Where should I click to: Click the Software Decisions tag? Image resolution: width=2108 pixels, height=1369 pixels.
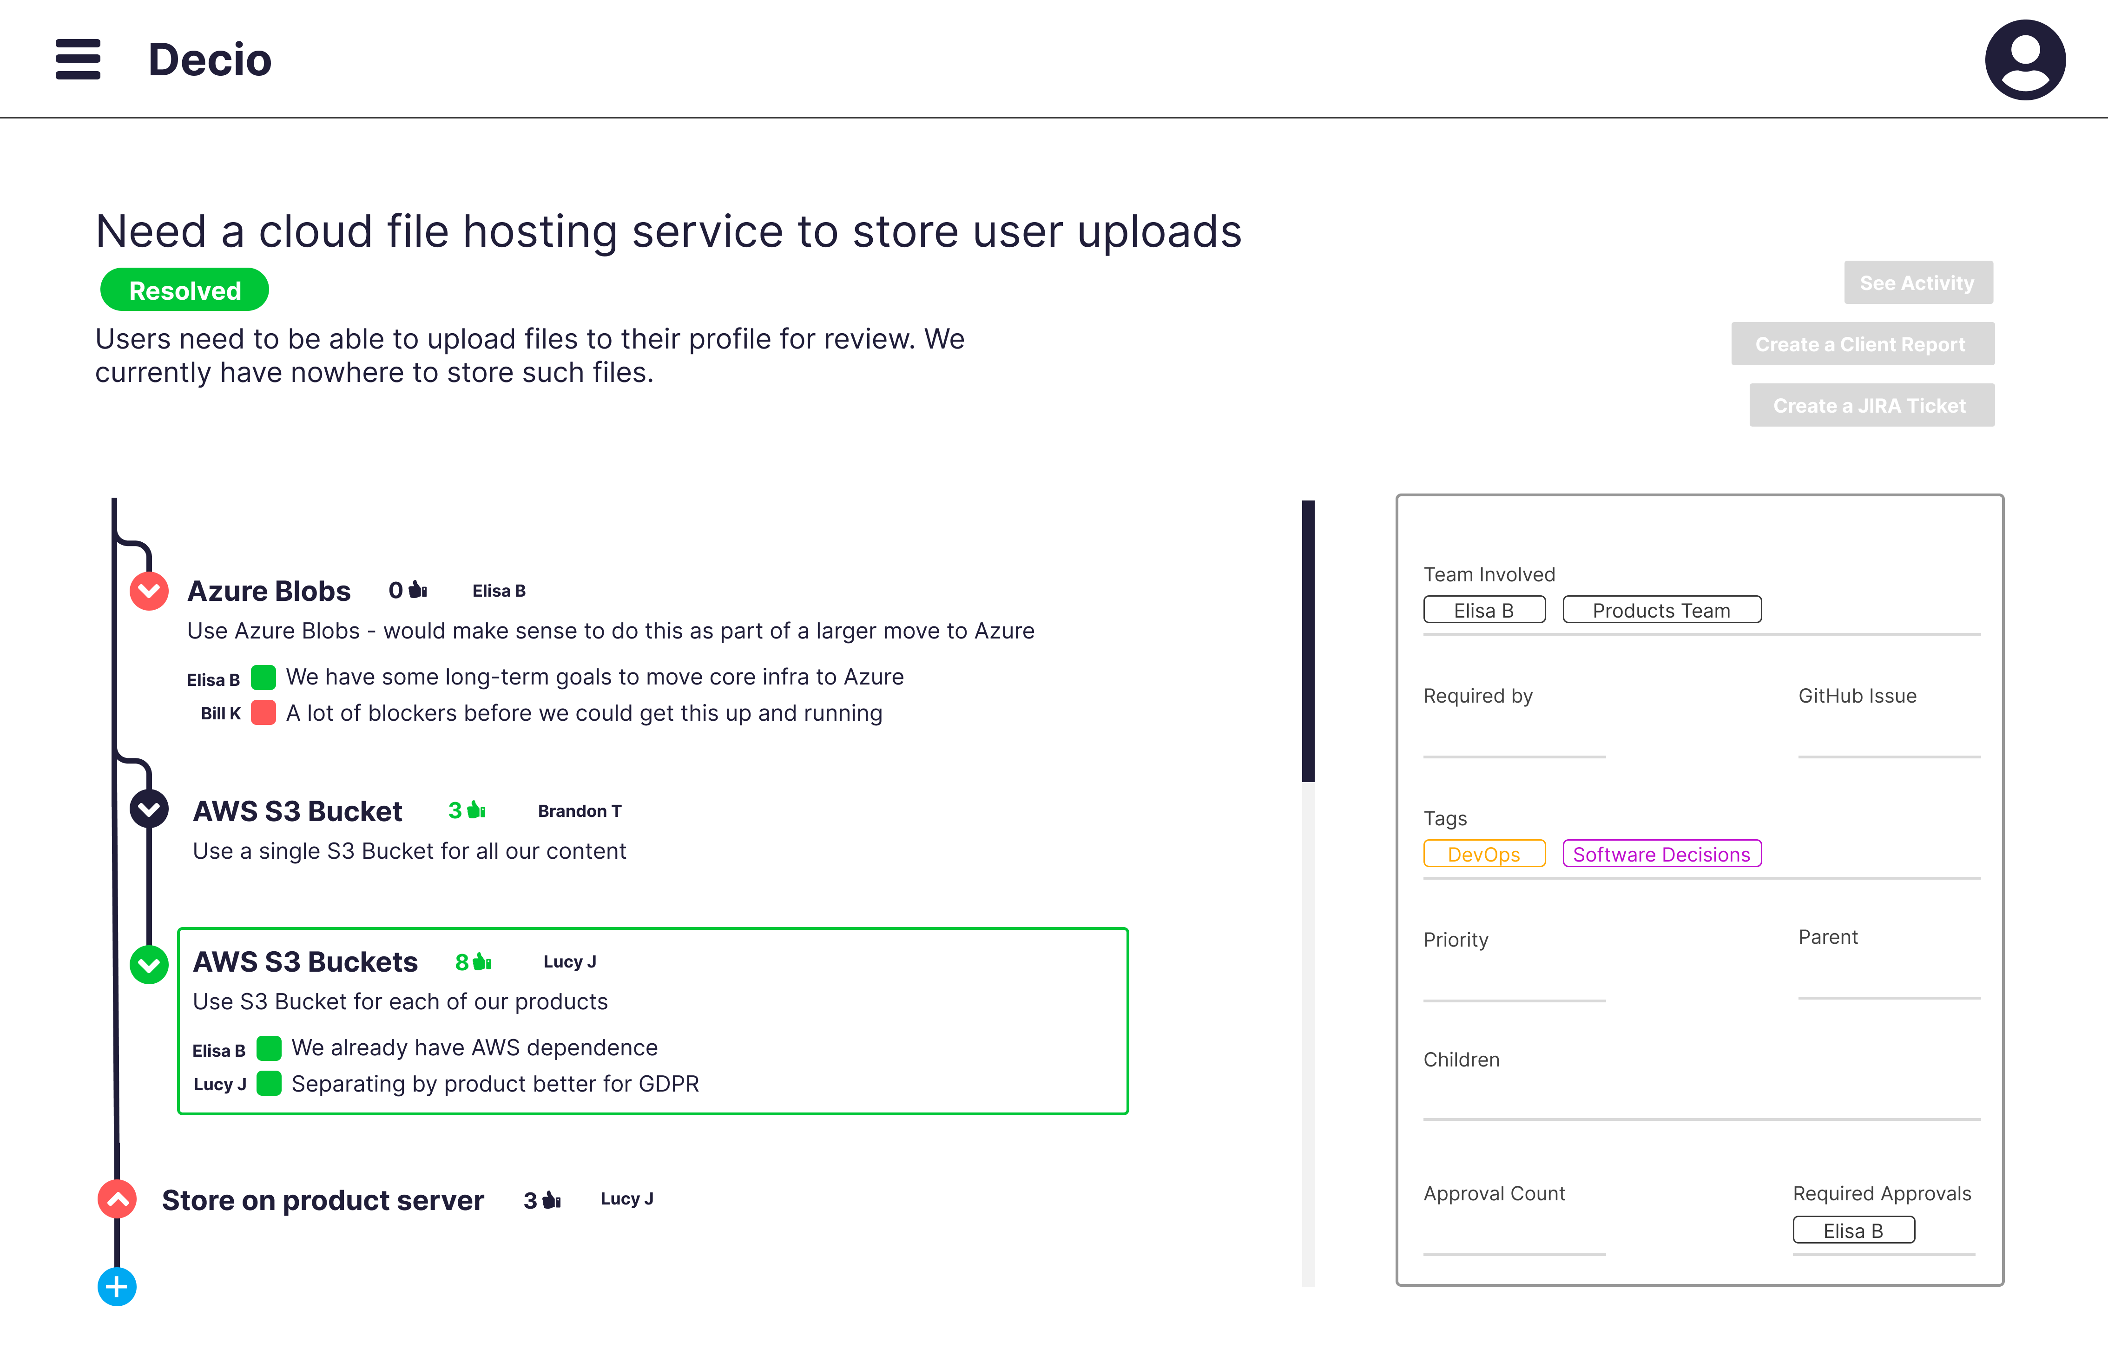[x=1661, y=854]
